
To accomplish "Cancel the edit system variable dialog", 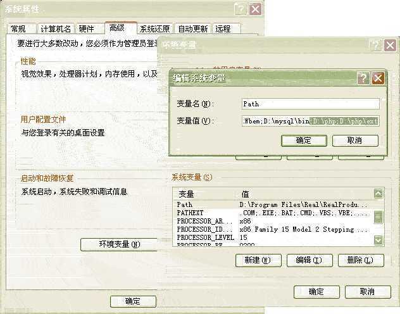I will click(x=355, y=141).
